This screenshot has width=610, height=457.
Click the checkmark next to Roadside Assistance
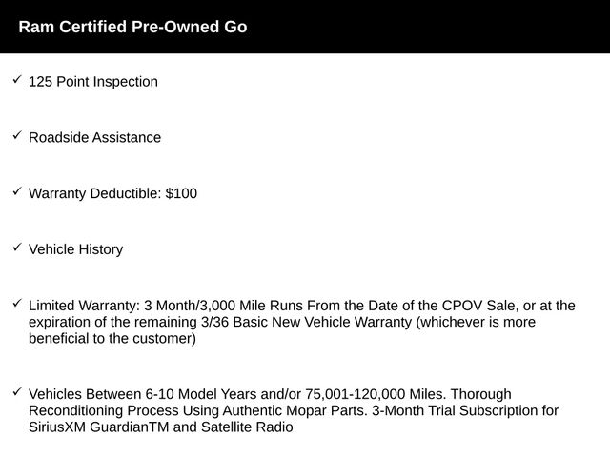click(x=17, y=136)
